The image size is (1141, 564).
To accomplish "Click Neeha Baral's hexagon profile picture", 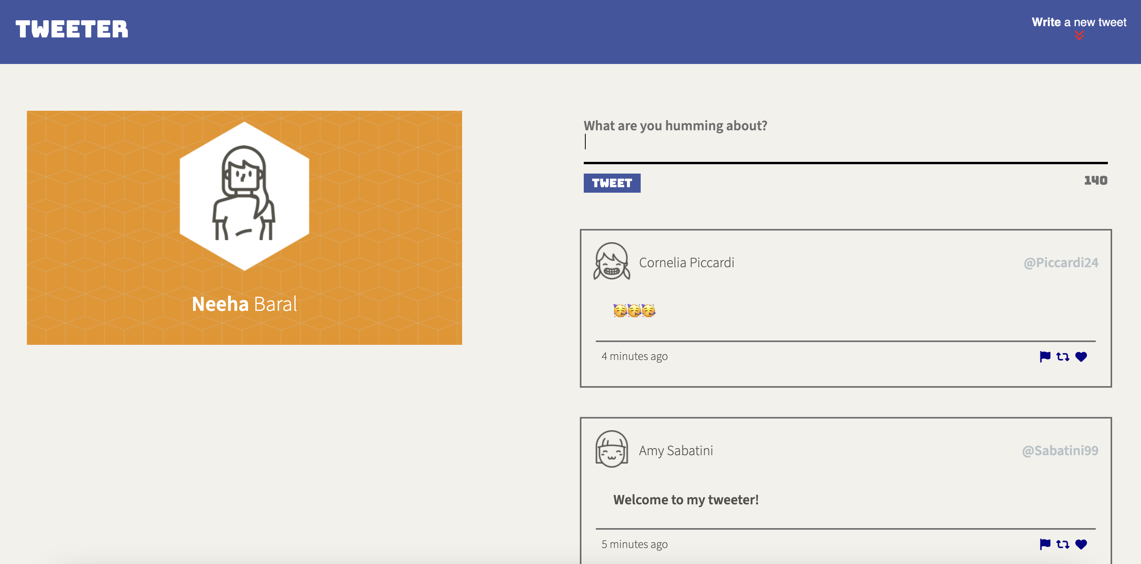I will (244, 196).
